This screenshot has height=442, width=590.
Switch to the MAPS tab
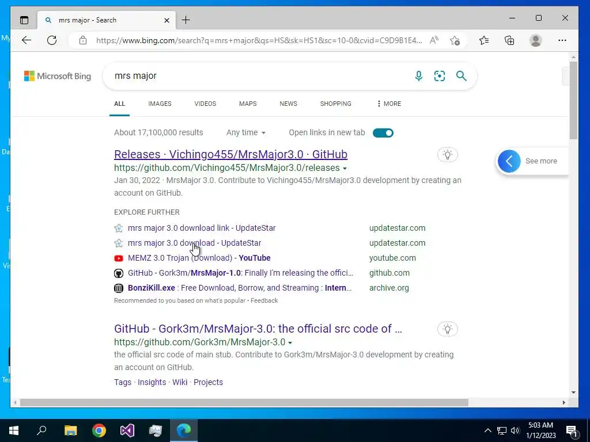pyautogui.click(x=248, y=104)
